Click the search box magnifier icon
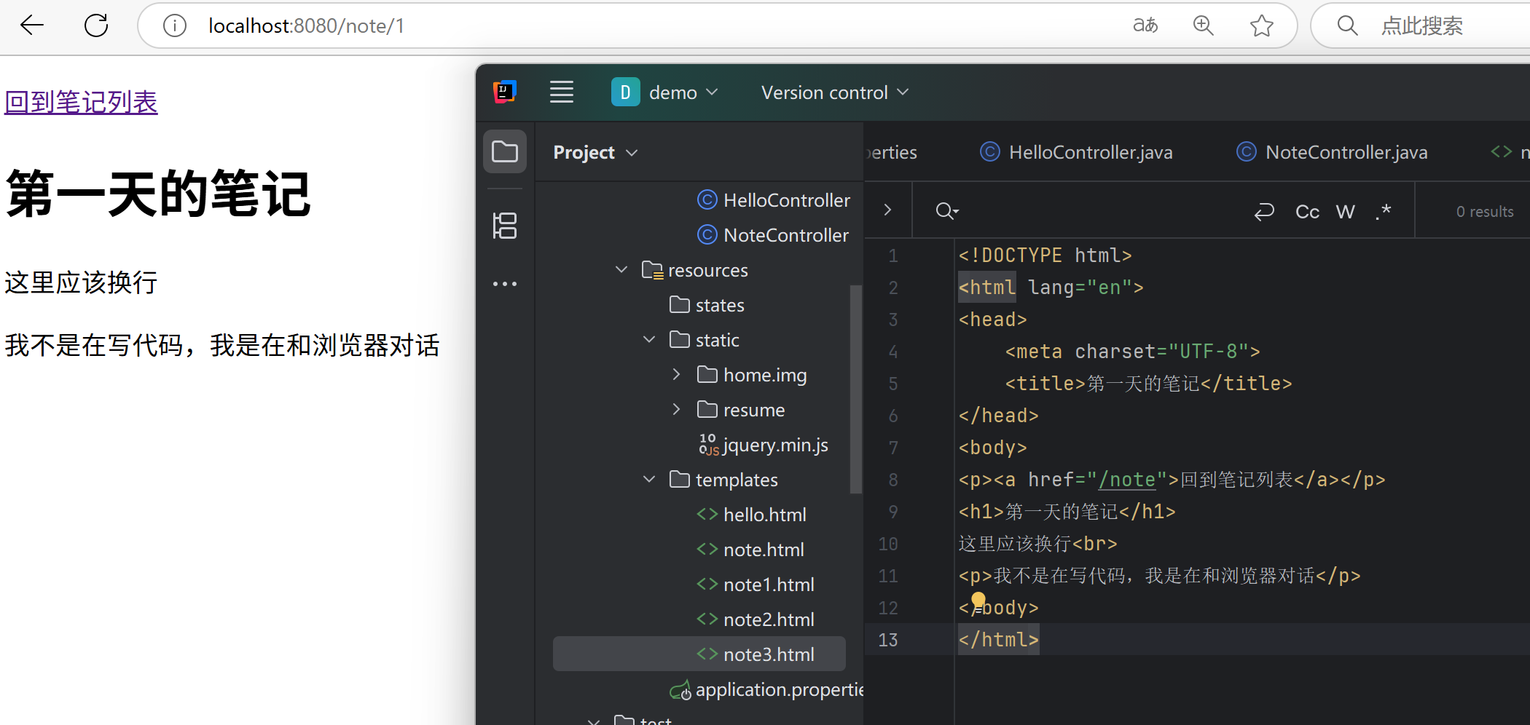This screenshot has width=1530, height=725. click(x=1348, y=25)
